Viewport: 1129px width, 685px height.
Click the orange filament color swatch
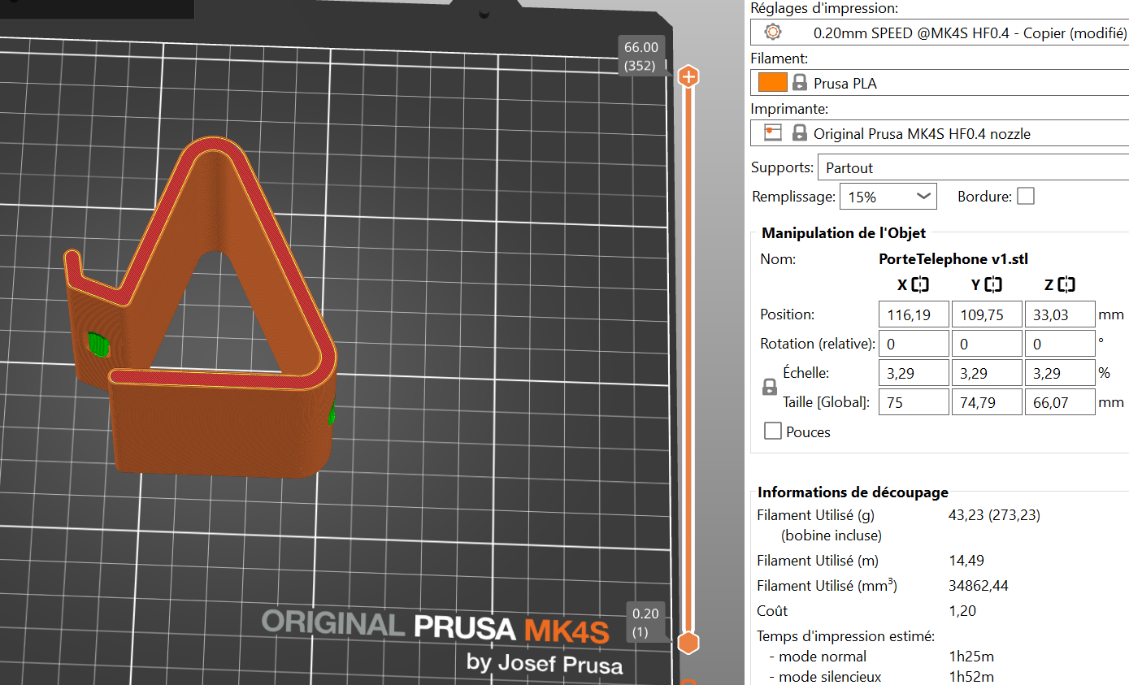tap(772, 83)
